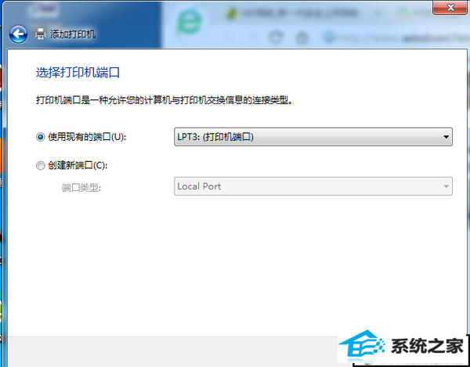Click the arrow on the LPT3 dropdown
The width and height of the screenshot is (470, 367).
tap(446, 137)
